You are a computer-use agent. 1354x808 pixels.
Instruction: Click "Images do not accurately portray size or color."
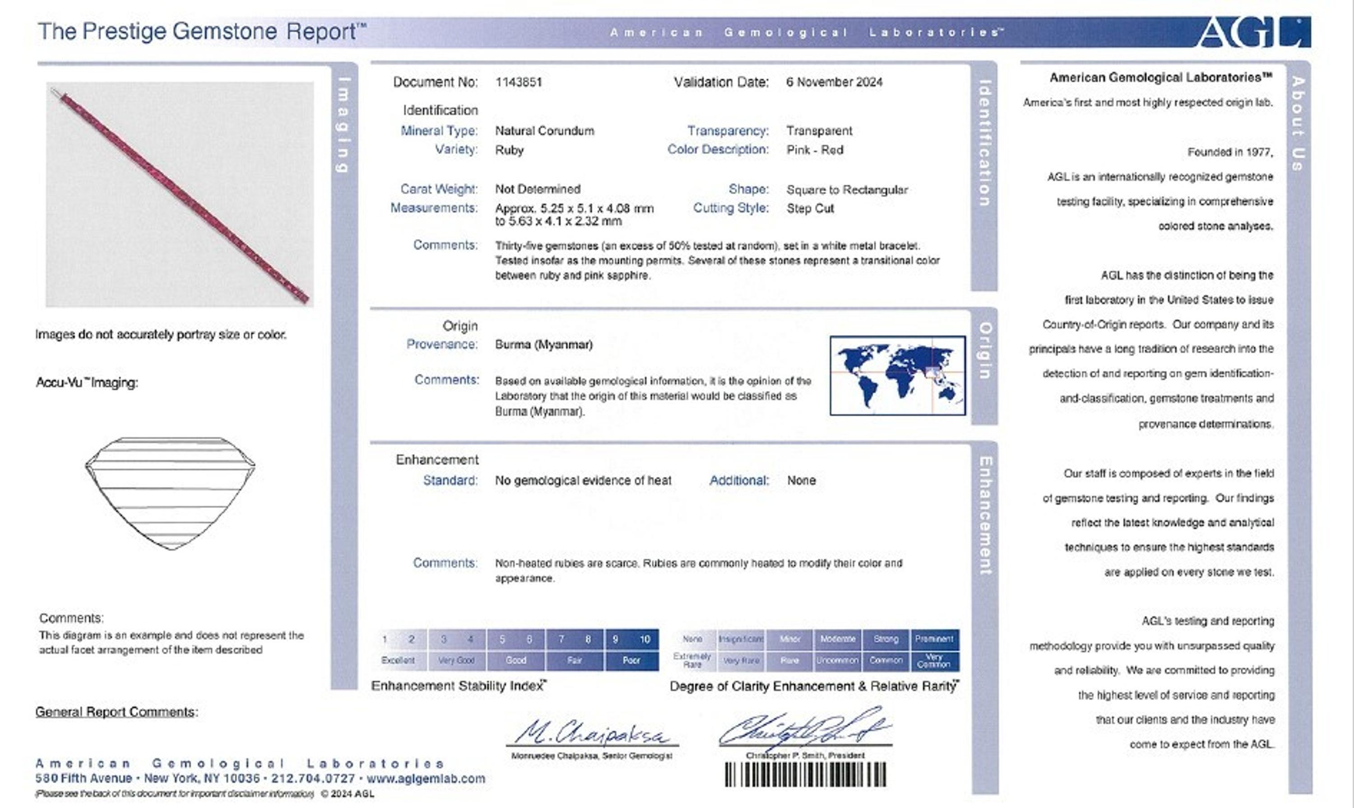click(161, 334)
